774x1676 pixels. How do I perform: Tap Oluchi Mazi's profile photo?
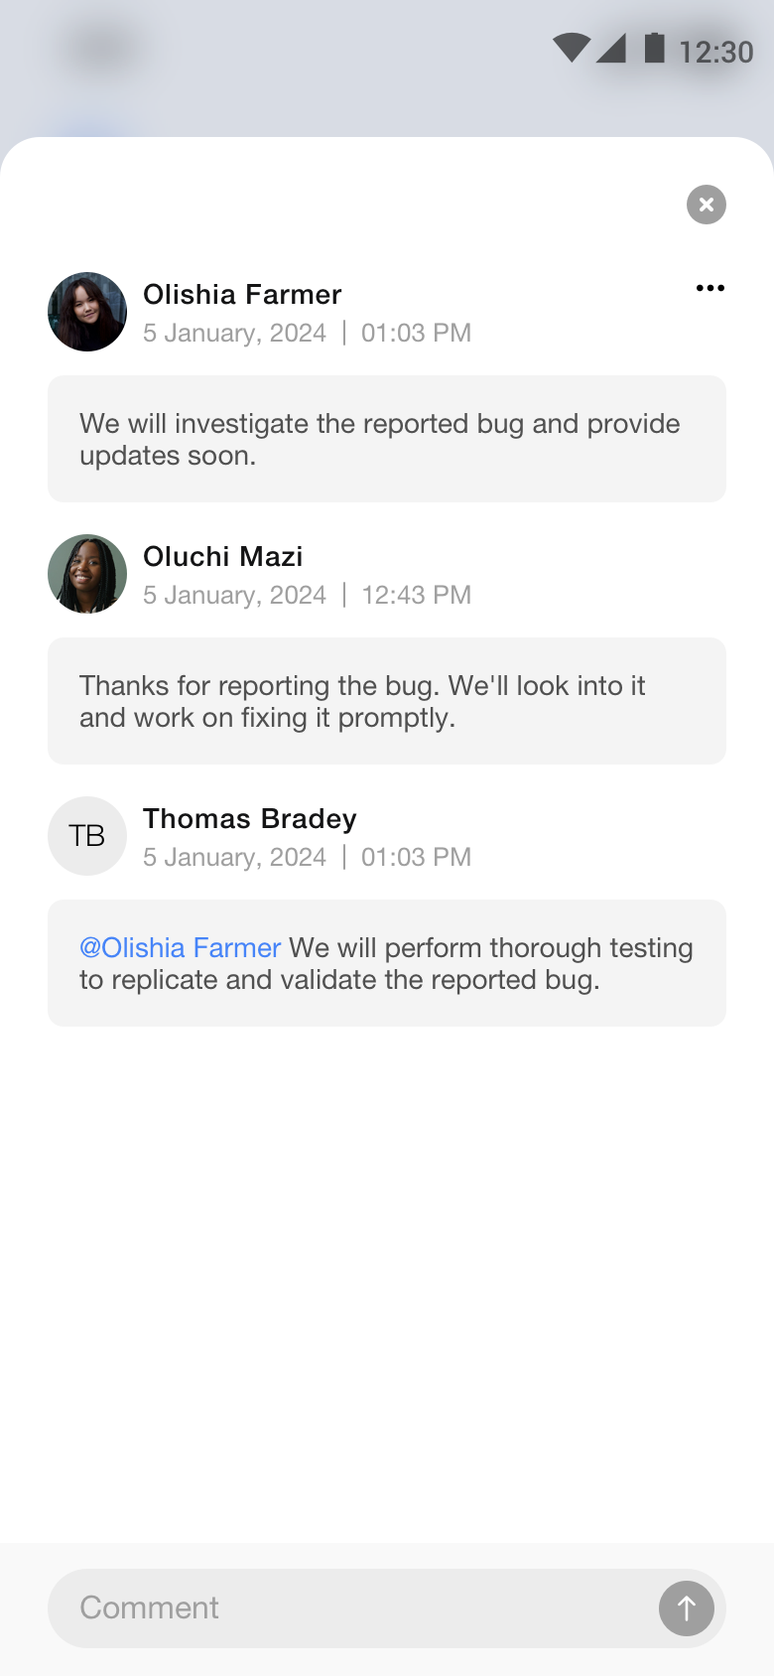point(87,574)
